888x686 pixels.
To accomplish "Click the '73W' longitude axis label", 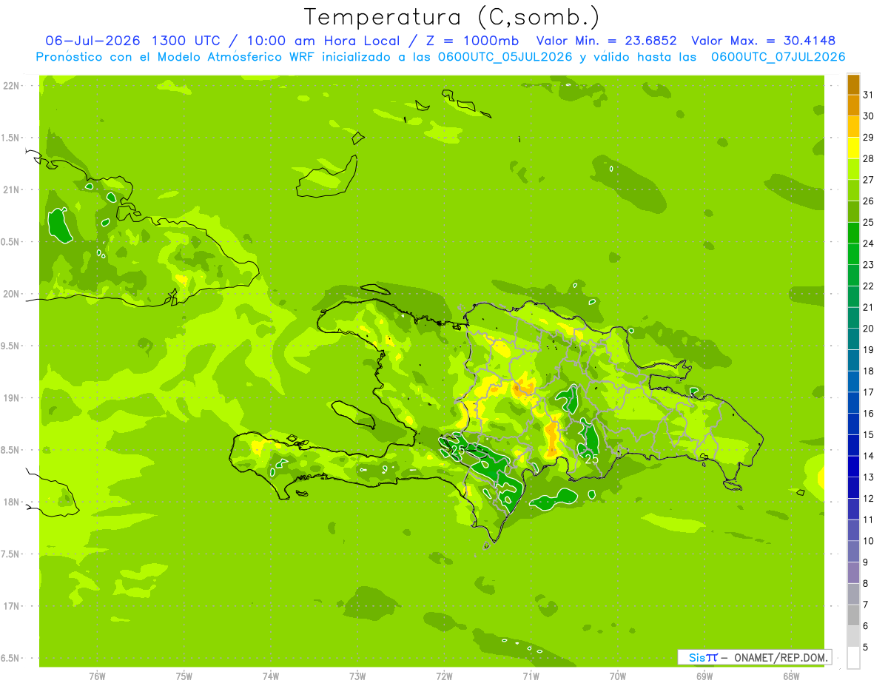I will pyautogui.click(x=357, y=676).
